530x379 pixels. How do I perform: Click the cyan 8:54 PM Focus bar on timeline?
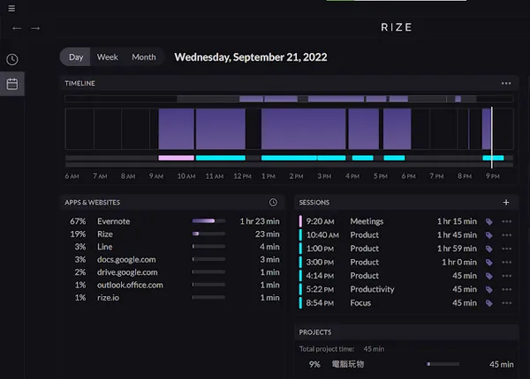tap(493, 158)
